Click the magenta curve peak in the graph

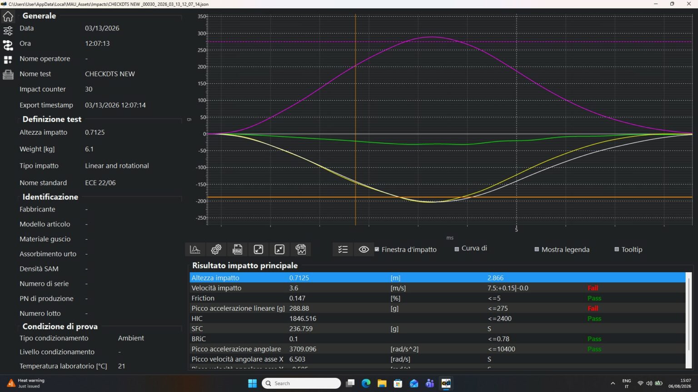click(x=432, y=37)
